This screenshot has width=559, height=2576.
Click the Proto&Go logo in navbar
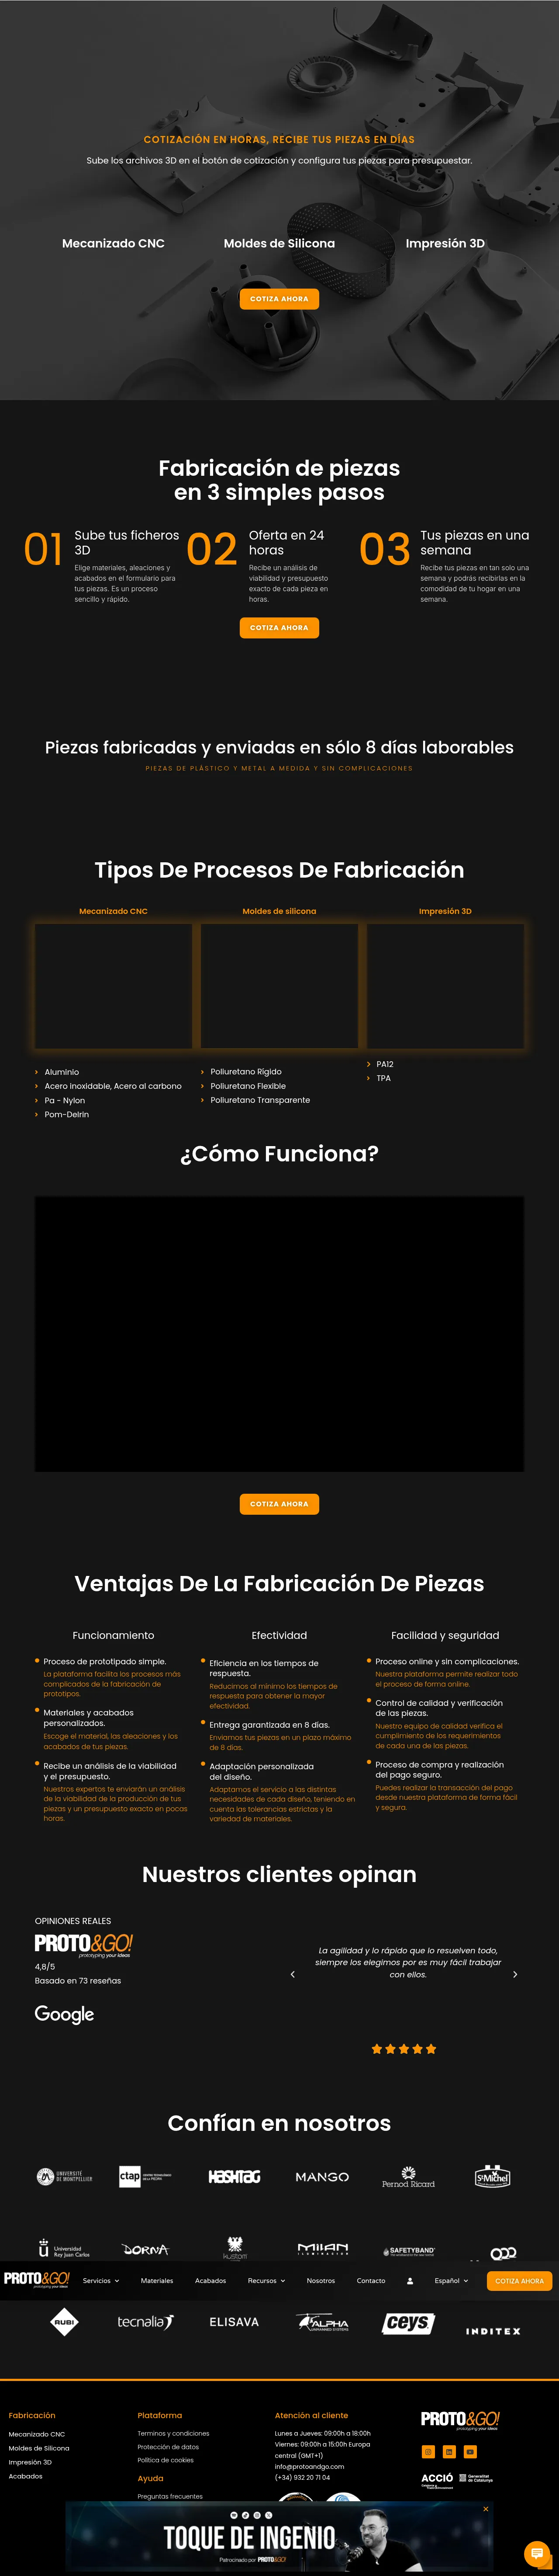[x=37, y=2279]
